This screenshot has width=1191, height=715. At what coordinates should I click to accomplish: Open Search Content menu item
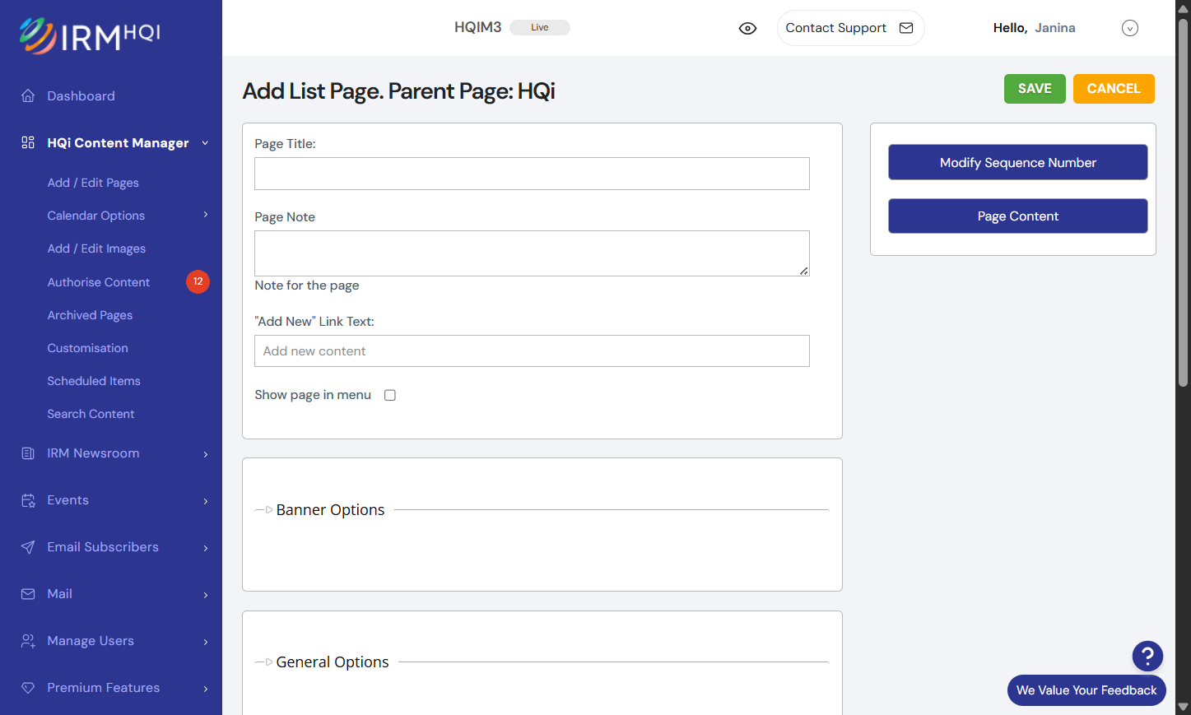pyautogui.click(x=91, y=414)
